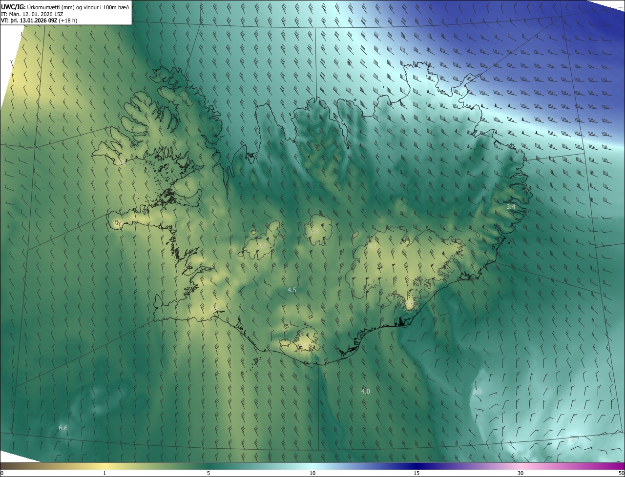
Task: Click the '4.5' precipitation value on the map
Action: tap(292, 290)
